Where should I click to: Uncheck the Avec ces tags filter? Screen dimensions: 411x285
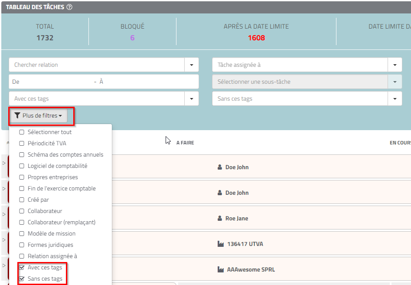(x=22, y=268)
